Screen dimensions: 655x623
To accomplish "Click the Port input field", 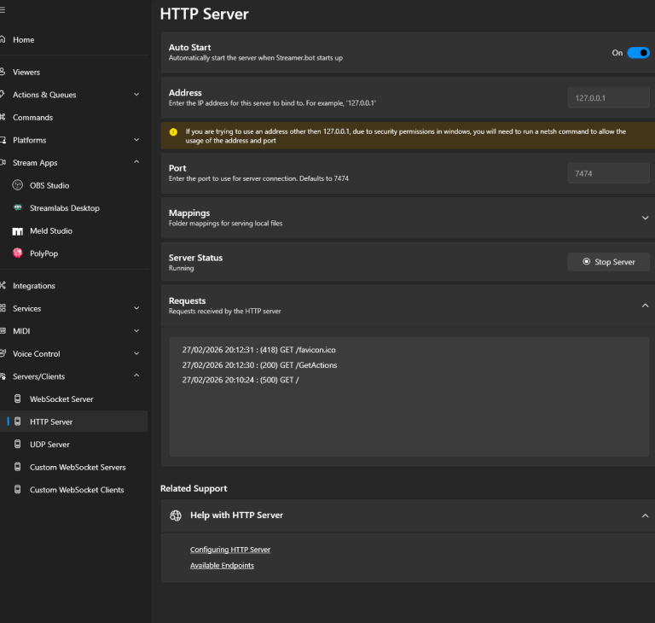I will tap(608, 173).
